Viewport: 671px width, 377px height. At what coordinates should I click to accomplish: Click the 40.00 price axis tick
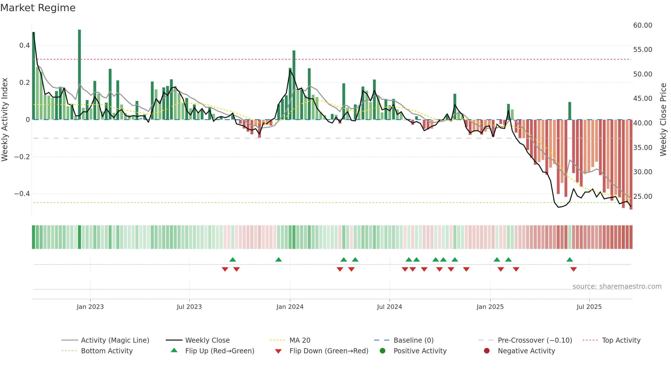643,123
